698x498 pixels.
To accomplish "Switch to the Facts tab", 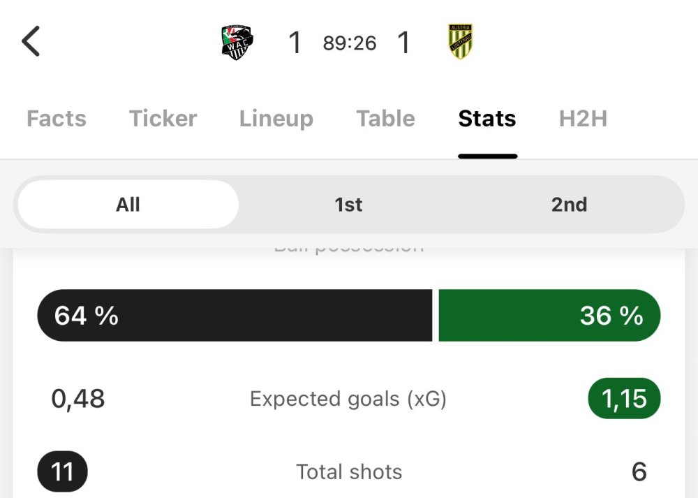I will pos(57,119).
